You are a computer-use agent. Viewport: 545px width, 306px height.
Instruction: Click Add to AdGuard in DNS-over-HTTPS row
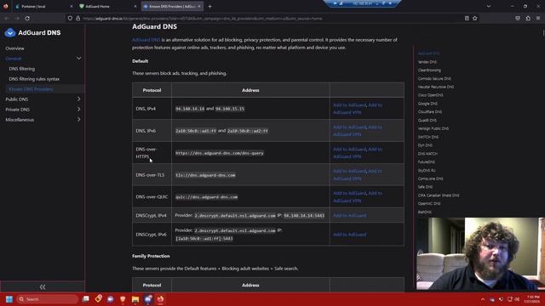pos(349,150)
